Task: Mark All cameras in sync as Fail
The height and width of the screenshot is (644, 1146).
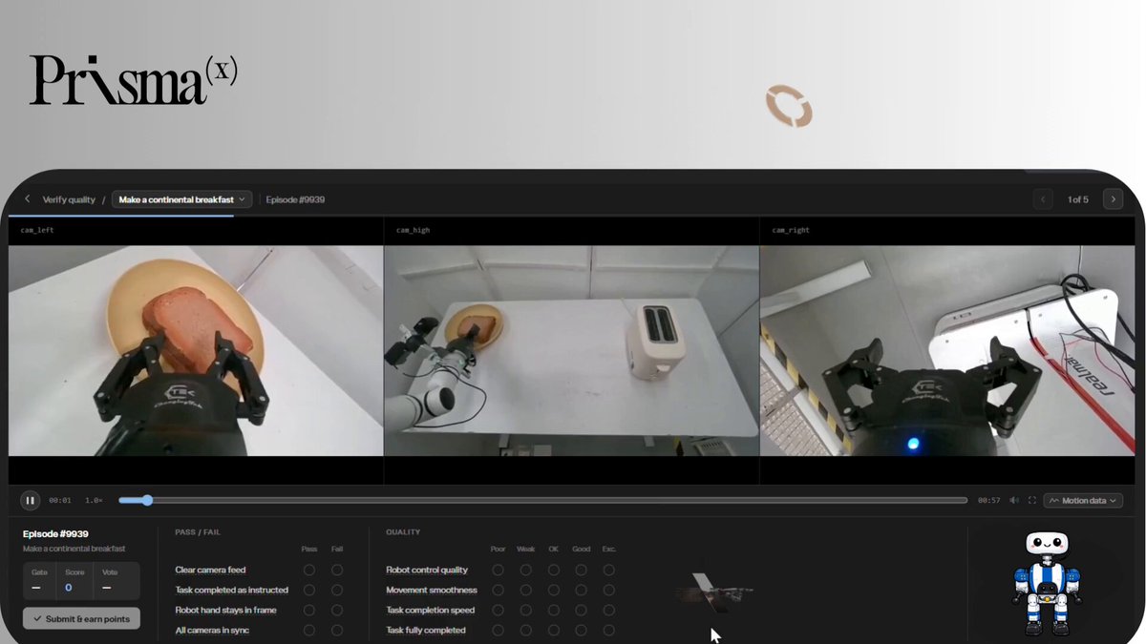Action: [337, 630]
